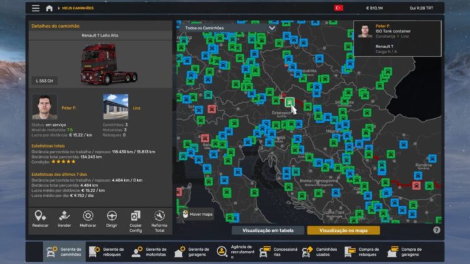Click the Mover mapa mouse hint
The width and height of the screenshot is (470, 264).
coord(197,215)
